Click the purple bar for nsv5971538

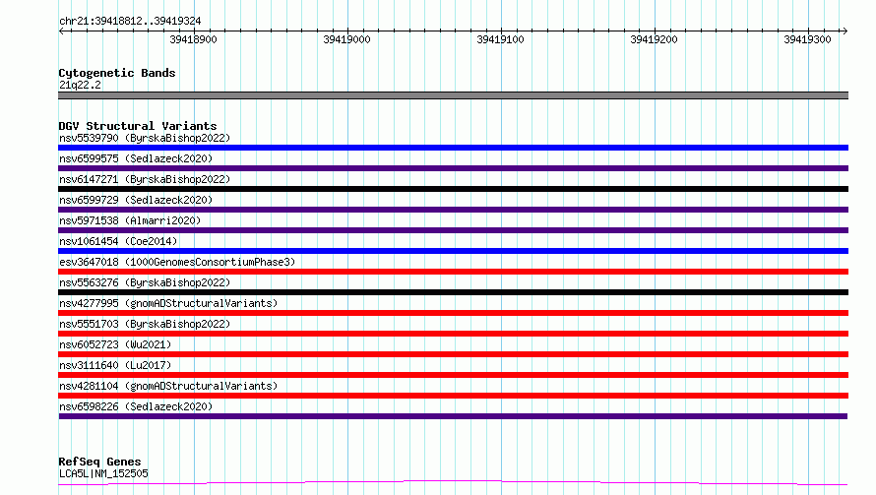[x=453, y=230]
